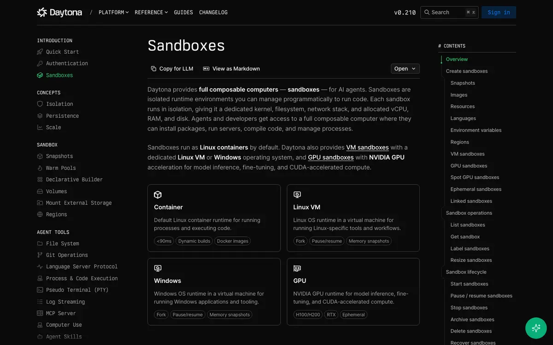Select Overview in contents list
The width and height of the screenshot is (553, 345).
pos(457,59)
